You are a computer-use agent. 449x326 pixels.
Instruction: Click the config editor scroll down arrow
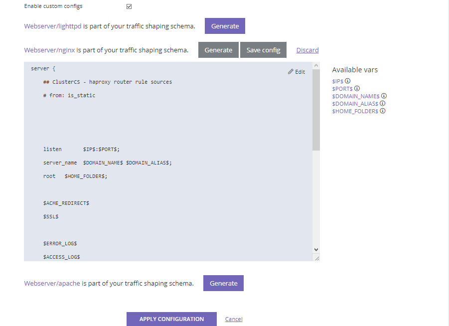tap(316, 250)
